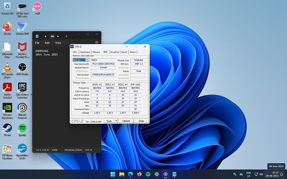Open the Firefox desktop shortcut
The image size is (287, 179).
[7, 29]
